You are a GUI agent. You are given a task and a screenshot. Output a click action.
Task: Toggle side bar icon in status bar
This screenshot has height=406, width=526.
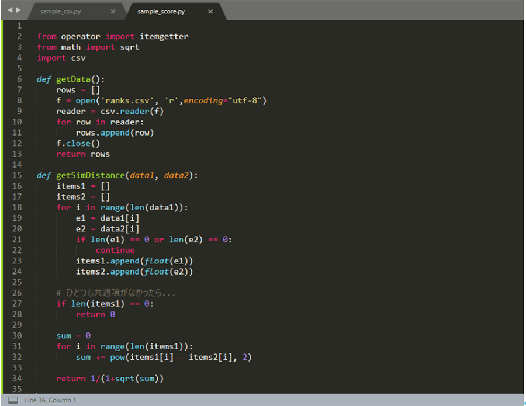(13, 400)
